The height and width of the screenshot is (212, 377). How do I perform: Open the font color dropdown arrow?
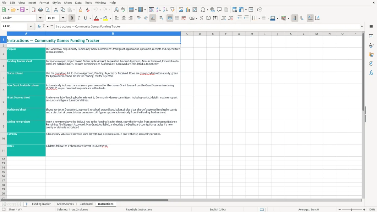(x=101, y=18)
